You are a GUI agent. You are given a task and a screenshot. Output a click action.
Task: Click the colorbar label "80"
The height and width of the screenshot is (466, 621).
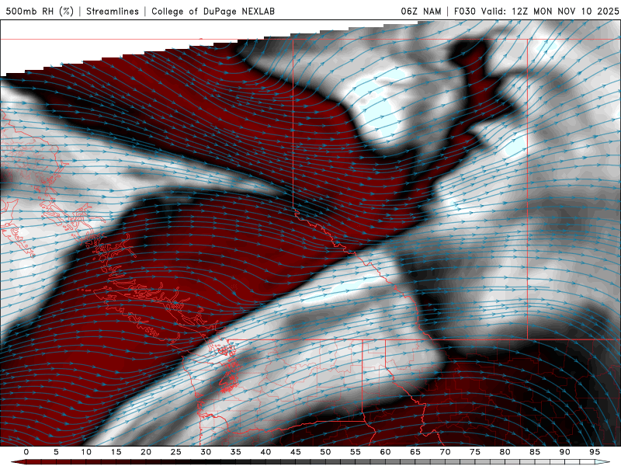[505, 452]
